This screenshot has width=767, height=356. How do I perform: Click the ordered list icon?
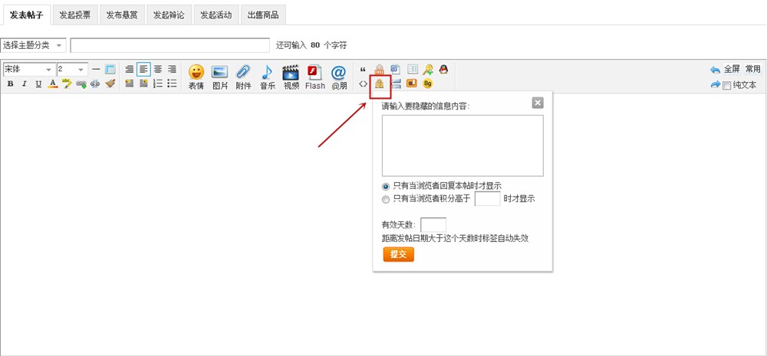(157, 83)
